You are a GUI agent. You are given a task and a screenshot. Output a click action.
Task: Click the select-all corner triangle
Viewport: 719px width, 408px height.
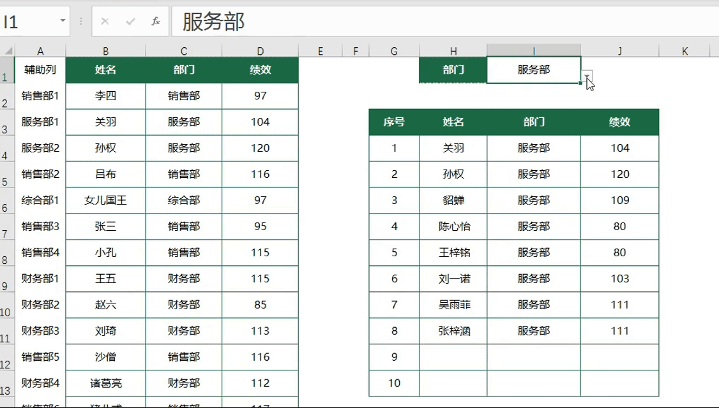(x=7, y=50)
